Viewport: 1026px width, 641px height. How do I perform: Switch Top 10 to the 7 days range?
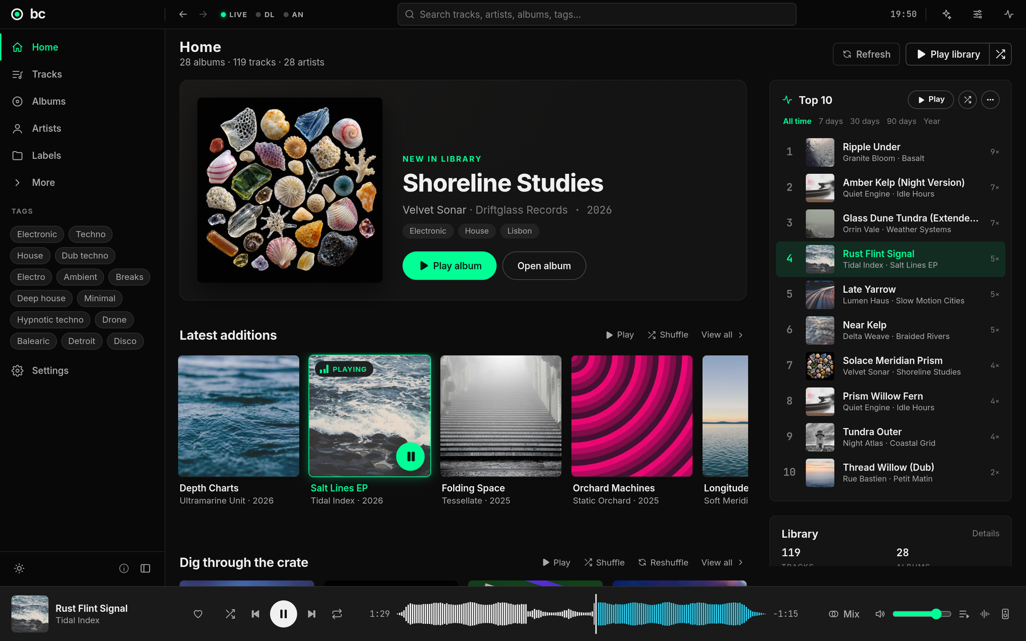click(830, 121)
